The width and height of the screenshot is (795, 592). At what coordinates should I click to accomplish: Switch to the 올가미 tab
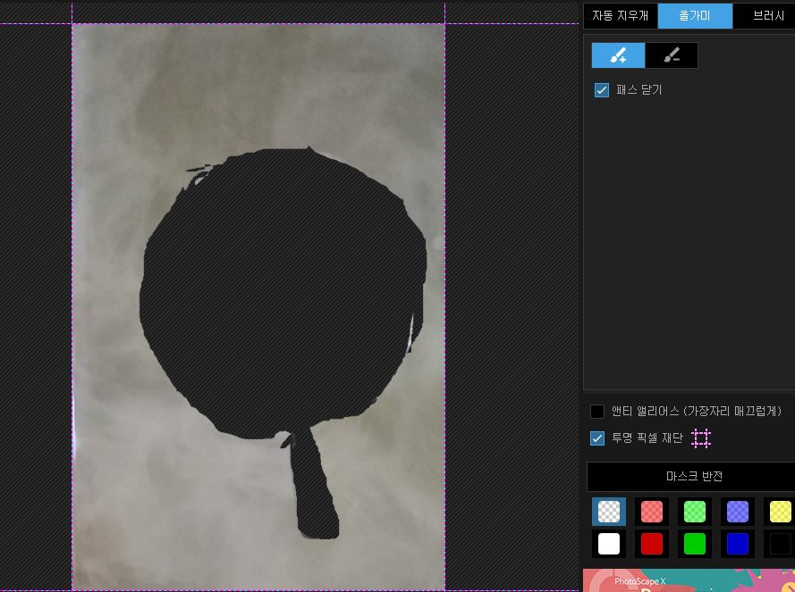click(x=695, y=16)
